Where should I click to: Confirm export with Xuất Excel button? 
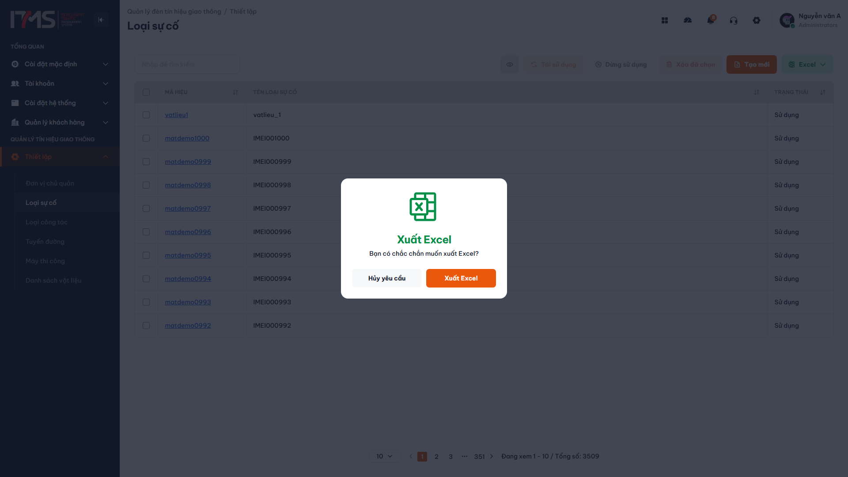pyautogui.click(x=461, y=278)
